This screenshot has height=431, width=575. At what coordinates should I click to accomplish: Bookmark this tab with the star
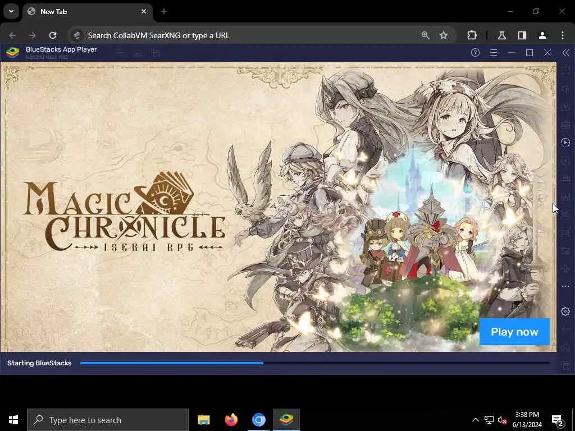coord(444,35)
